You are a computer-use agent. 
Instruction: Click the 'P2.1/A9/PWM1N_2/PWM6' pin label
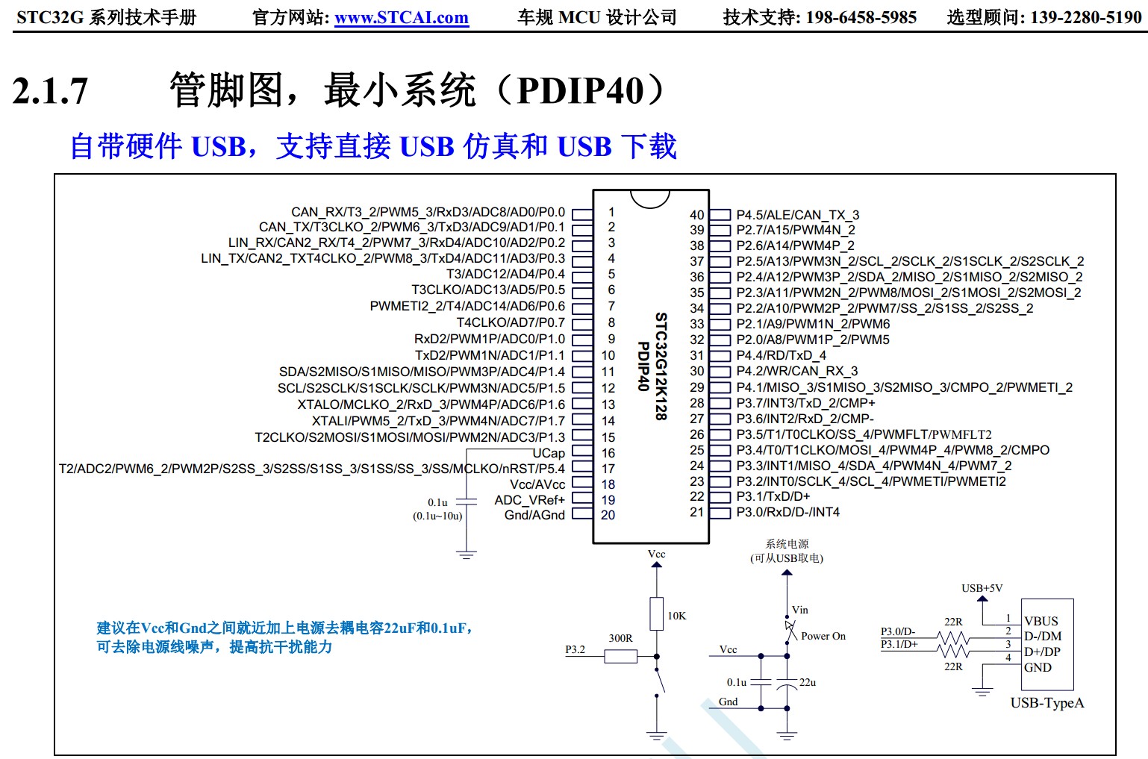pyautogui.click(x=813, y=324)
